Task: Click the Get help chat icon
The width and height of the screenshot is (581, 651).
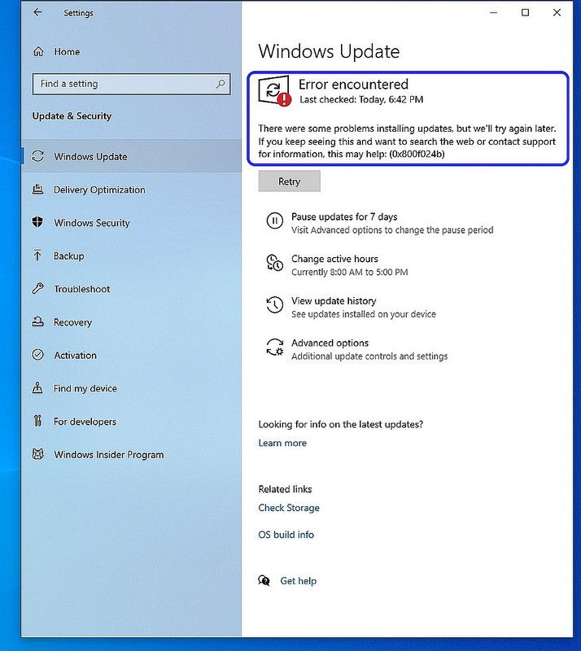Action: 264,580
